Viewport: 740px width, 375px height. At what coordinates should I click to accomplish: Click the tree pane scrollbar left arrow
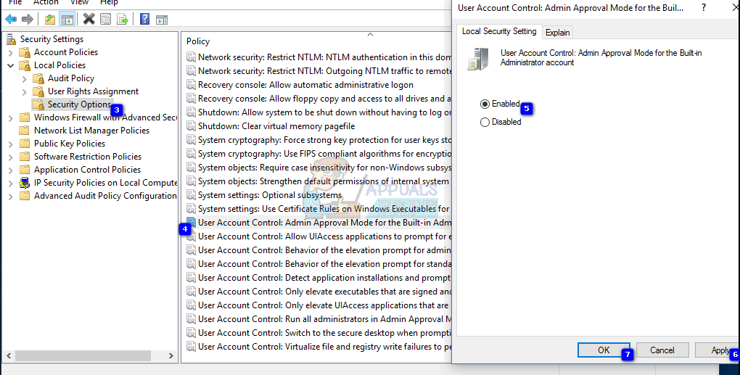(9, 355)
